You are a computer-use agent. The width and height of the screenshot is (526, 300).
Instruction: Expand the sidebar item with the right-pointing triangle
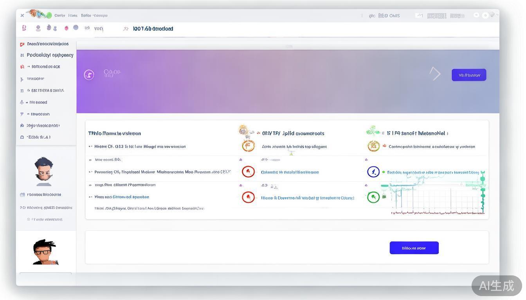click(x=22, y=79)
